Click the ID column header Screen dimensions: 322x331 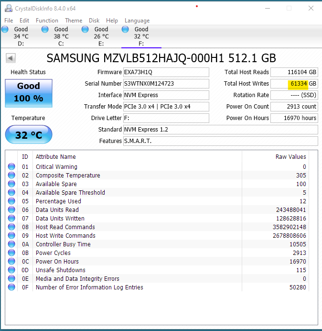tap(25, 156)
